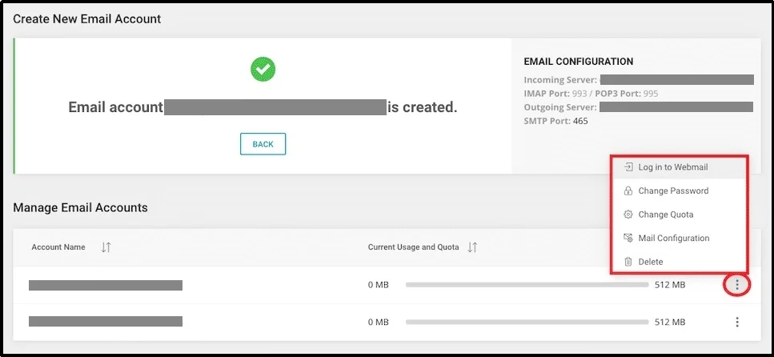Click the first account's quota usage bar
This screenshot has width=774, height=357.
527,285
